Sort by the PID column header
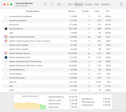 [x=108, y=11]
